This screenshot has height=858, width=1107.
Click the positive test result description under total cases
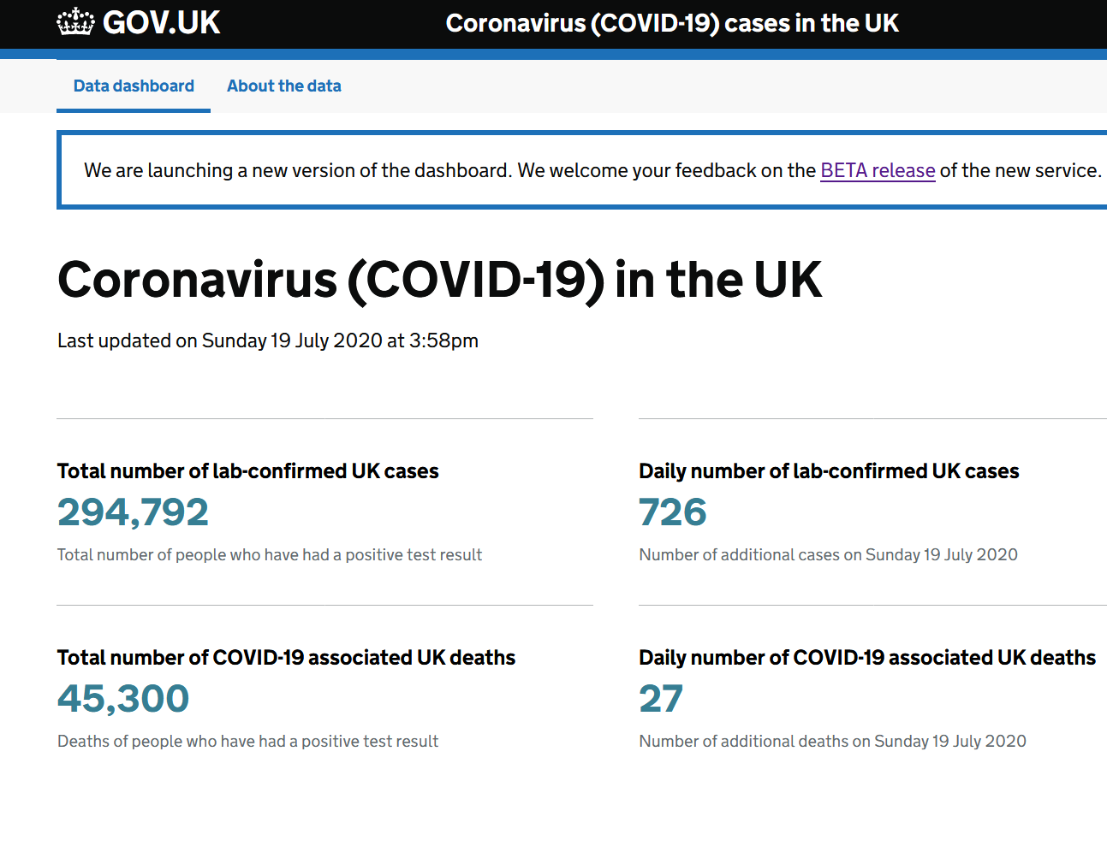[x=270, y=555]
